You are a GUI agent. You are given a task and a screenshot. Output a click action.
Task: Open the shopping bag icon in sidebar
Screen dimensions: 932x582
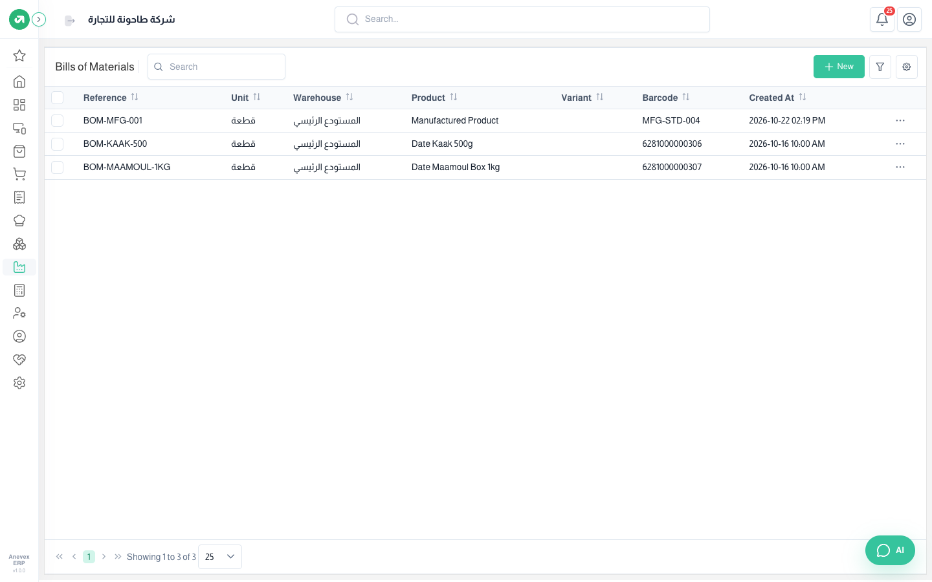19,151
